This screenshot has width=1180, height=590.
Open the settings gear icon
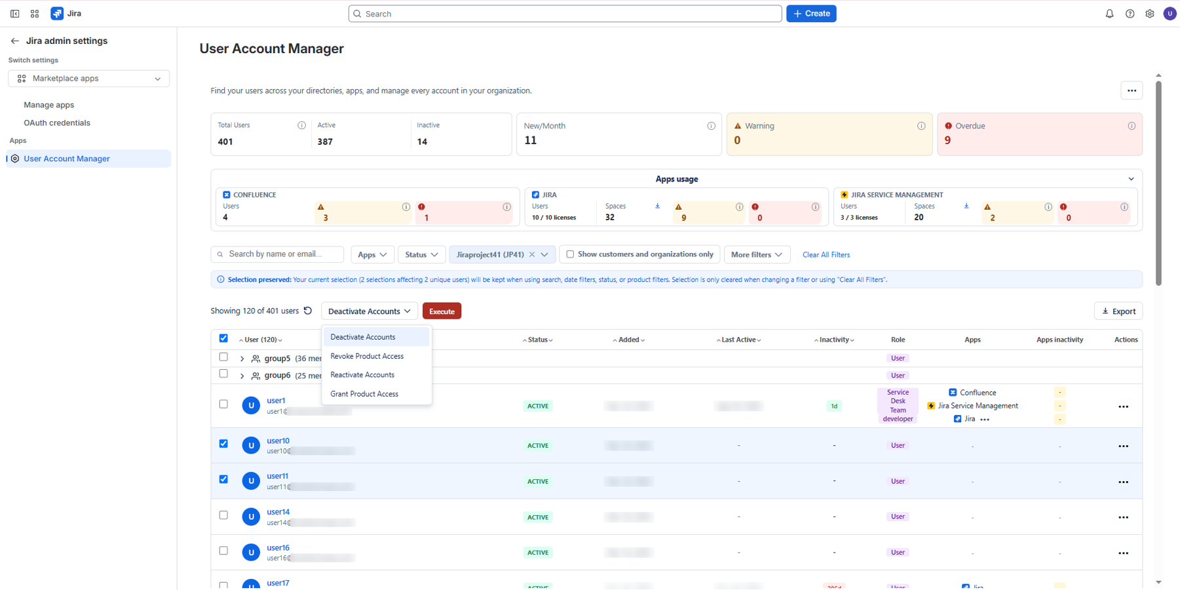pyautogui.click(x=1150, y=14)
